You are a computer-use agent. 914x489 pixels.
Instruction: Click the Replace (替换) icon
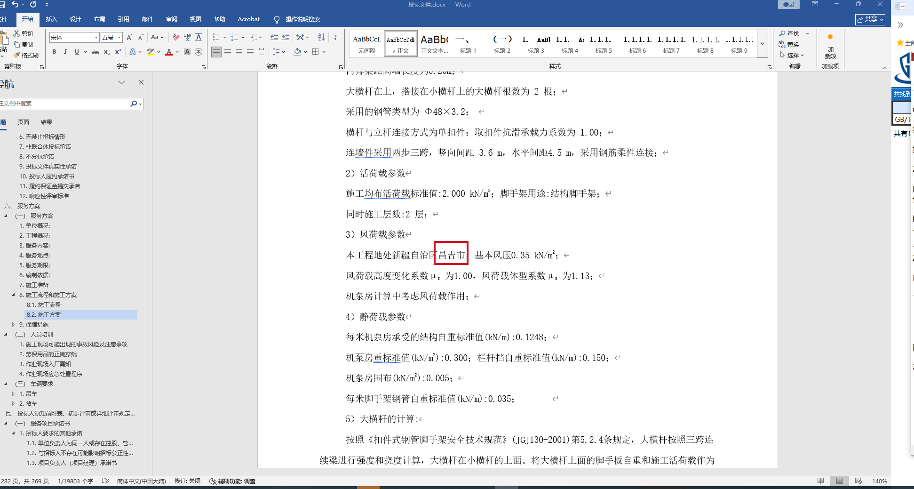pyautogui.click(x=789, y=44)
